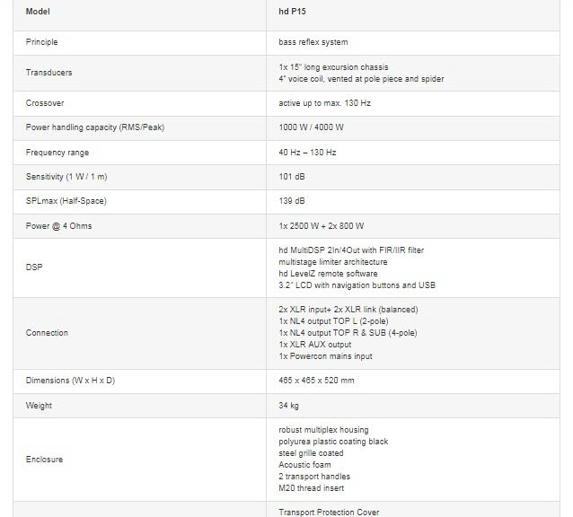Click the "1000 W / 4000 W" value
Image resolution: width=573 pixels, height=517 pixels.
point(311,127)
